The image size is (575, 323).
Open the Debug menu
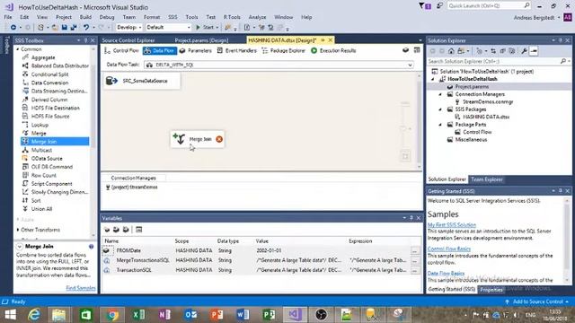tap(107, 17)
